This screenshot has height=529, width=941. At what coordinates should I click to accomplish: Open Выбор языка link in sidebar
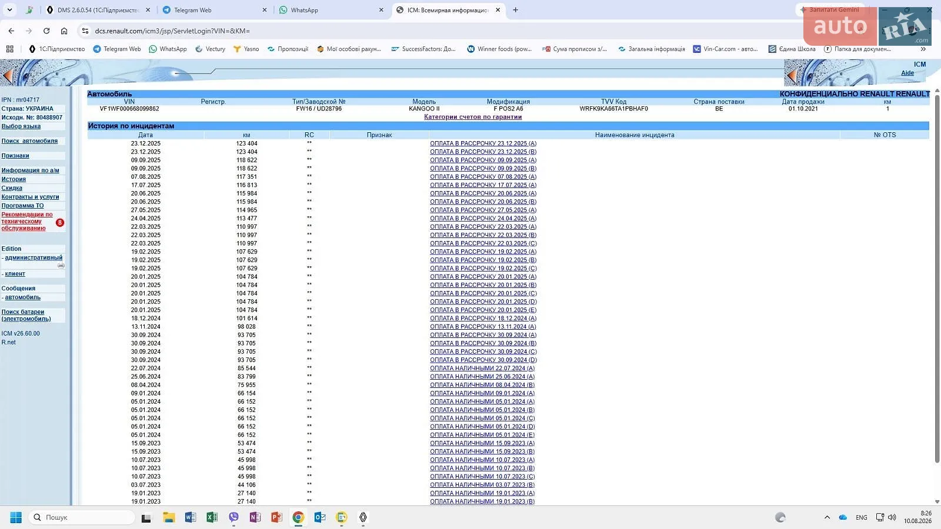(x=21, y=126)
